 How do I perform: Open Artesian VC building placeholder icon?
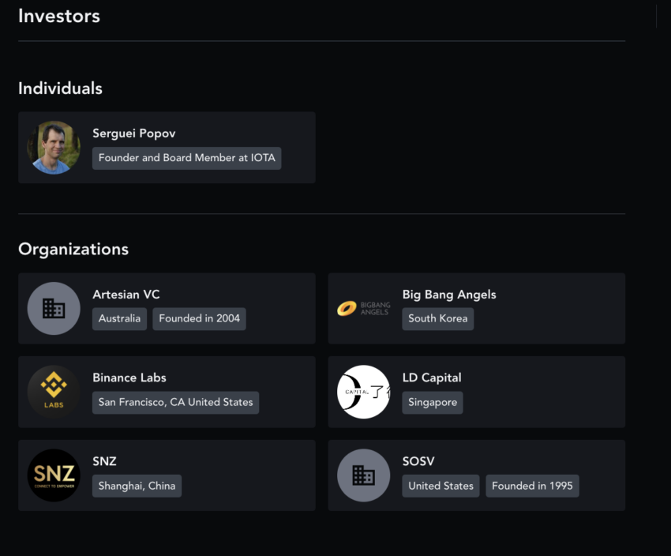click(x=54, y=308)
